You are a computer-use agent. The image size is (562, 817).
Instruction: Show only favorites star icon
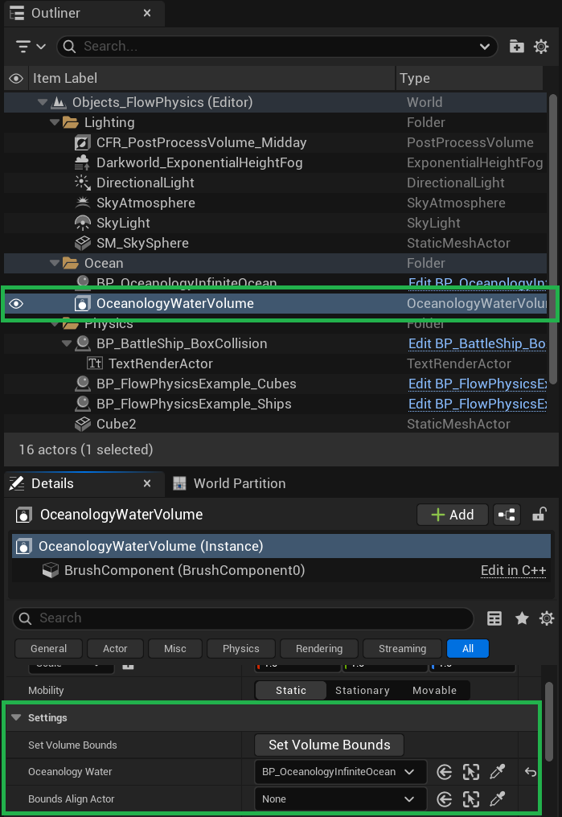(x=522, y=618)
